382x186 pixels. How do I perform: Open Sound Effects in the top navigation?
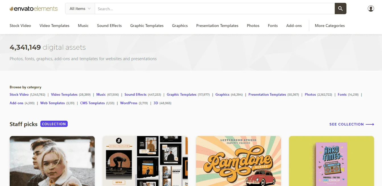(109, 26)
